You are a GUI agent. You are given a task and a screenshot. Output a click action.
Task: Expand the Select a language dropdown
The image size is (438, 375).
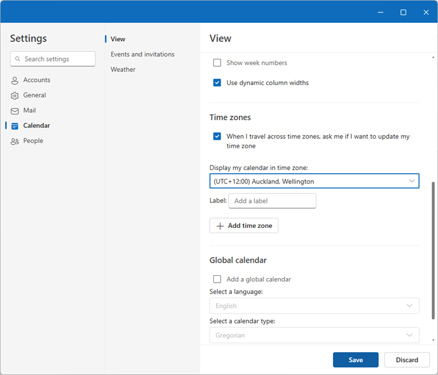[314, 306]
